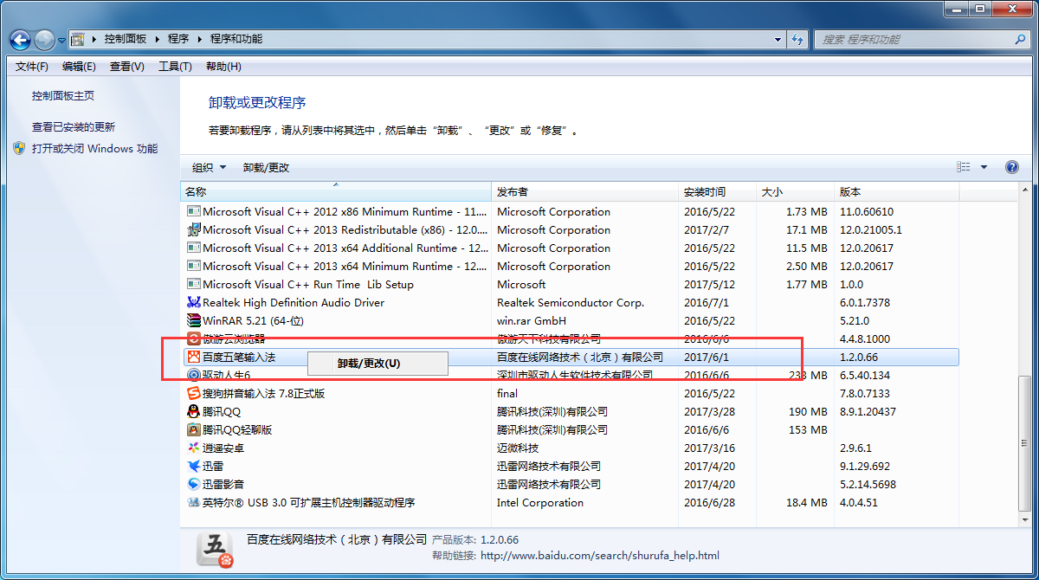Click the 英特尔 USB 3.0 driver icon
Viewport: 1039px width, 580px height.
194,503
